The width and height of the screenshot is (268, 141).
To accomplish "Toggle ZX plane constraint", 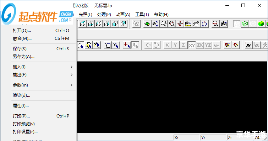I will (200, 45).
